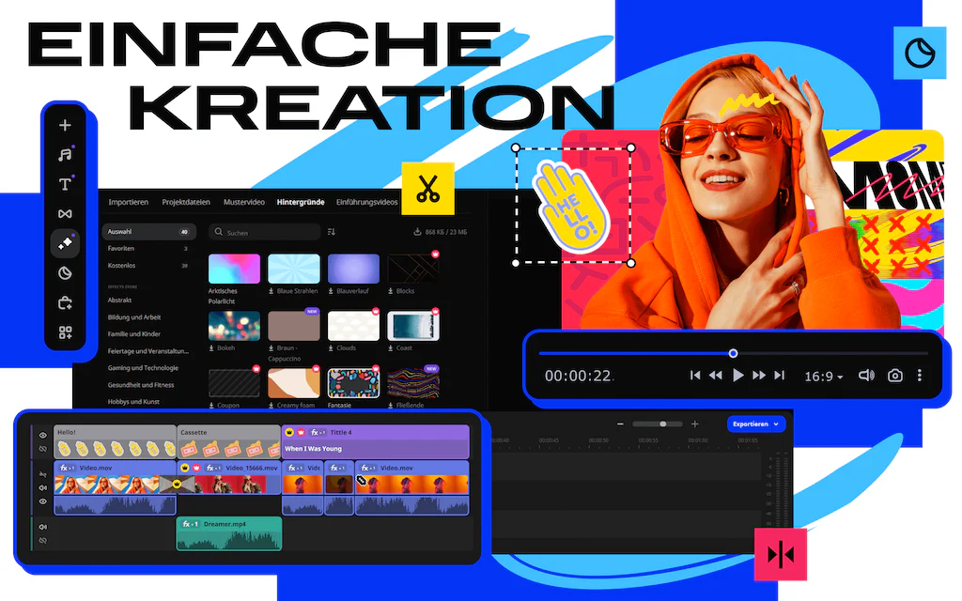
Task: Toggle the link icon on the audio track
Action: coord(43,540)
